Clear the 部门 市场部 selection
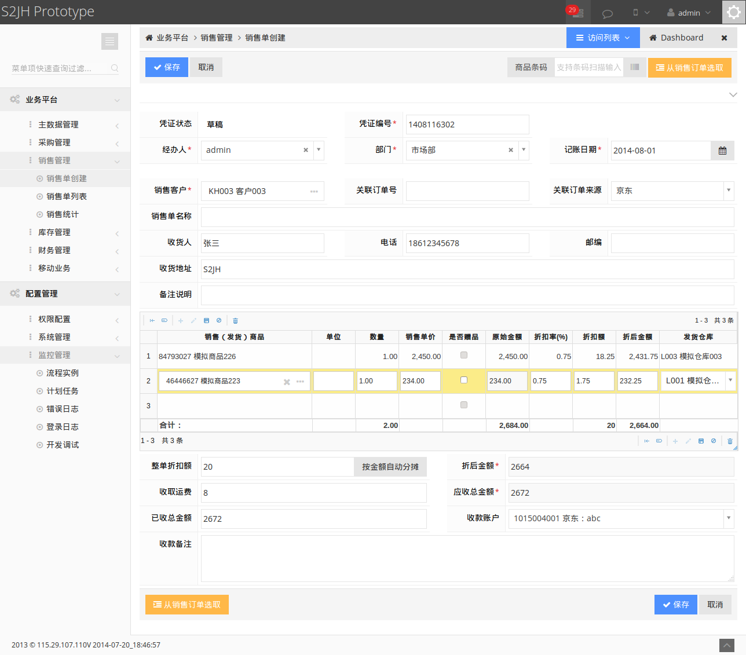Screen dimensions: 746x655 [x=511, y=150]
